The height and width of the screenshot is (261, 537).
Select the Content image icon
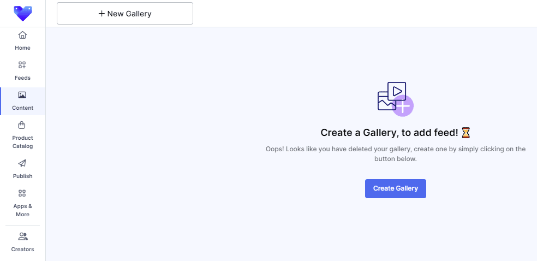point(22,95)
